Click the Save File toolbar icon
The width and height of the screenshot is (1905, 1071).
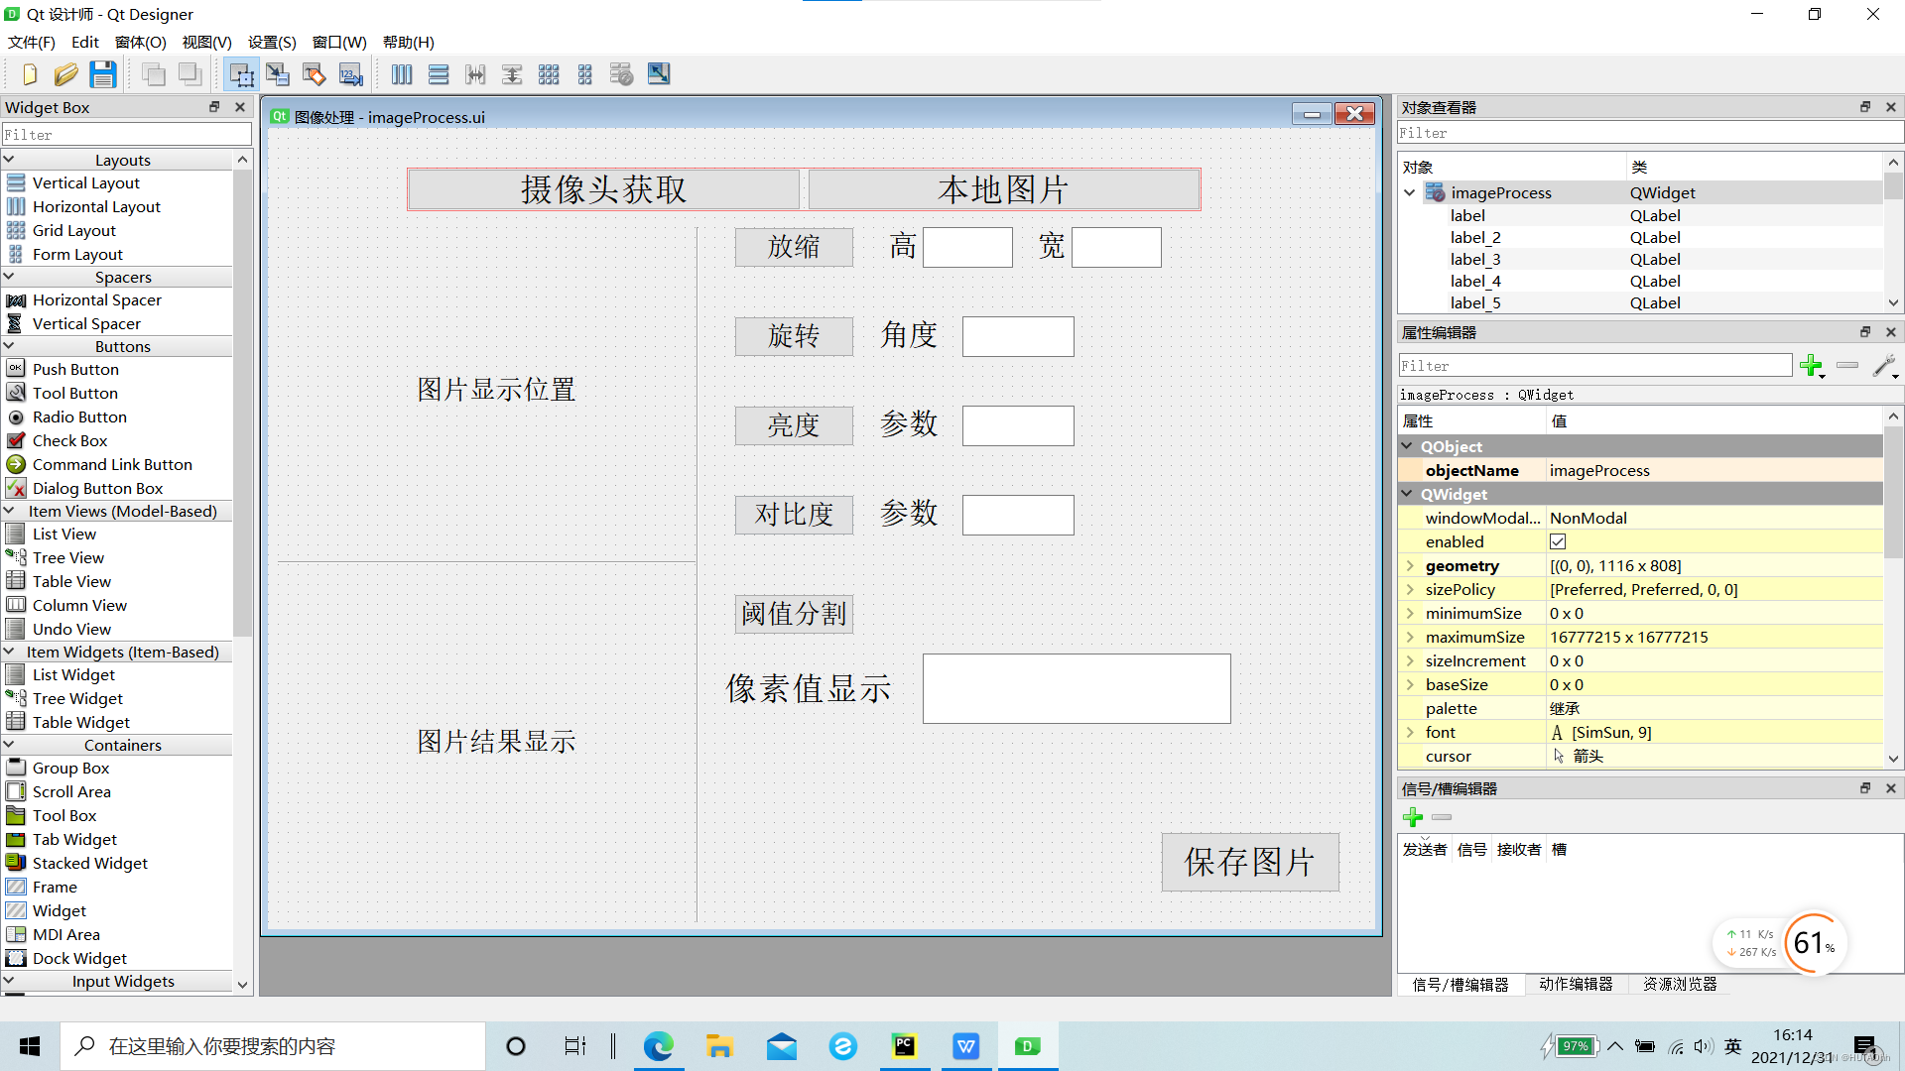click(x=102, y=74)
